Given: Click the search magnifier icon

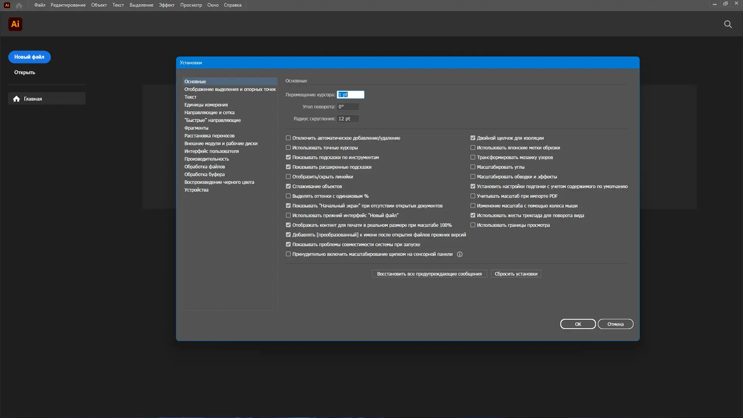Looking at the screenshot, I should pos(728,24).
